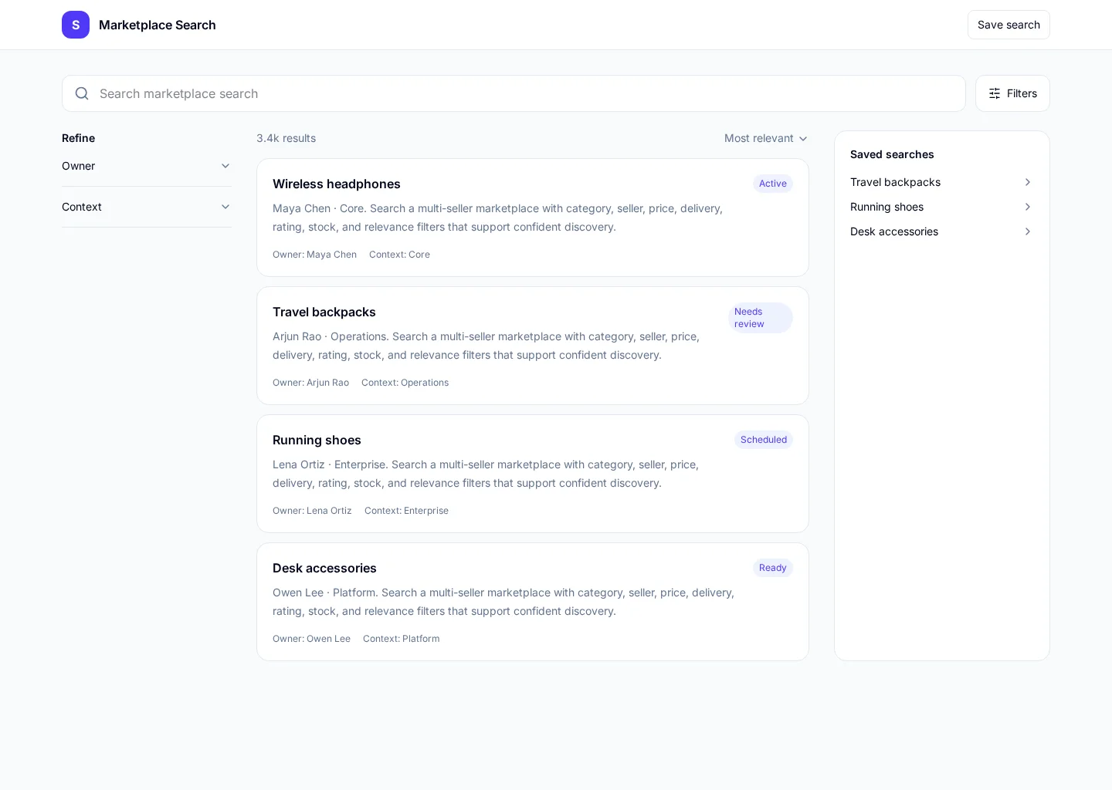Click the magnifier icon in search bar
This screenshot has height=790, width=1112.
(82, 93)
